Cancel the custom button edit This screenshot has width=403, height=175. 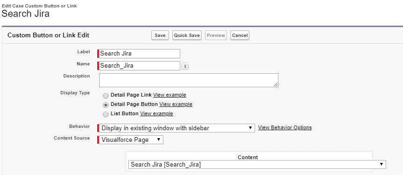click(x=240, y=35)
